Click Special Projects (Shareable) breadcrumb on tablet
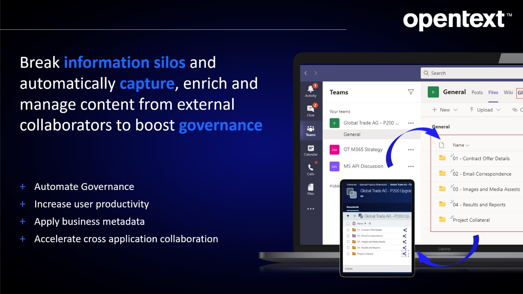This screenshot has width=523, height=294. [x=373, y=185]
